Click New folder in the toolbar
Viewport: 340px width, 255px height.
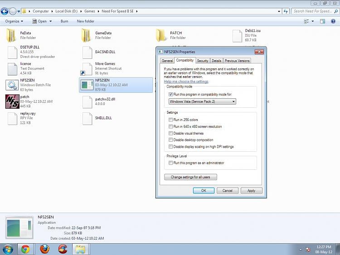coord(85,21)
